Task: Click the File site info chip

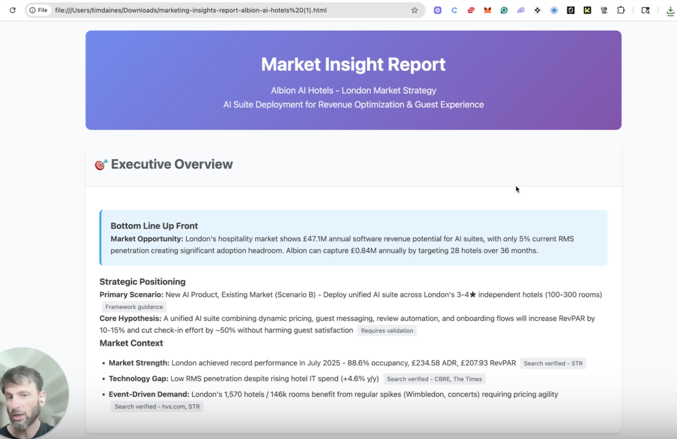Action: point(38,10)
